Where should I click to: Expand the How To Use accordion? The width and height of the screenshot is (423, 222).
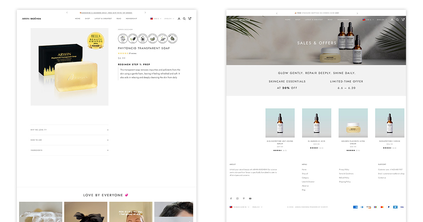tap(69, 140)
